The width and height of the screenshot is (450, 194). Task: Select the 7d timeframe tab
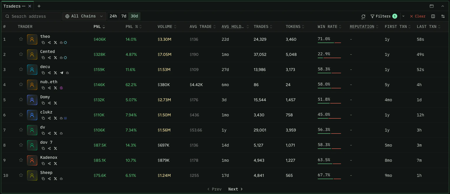tap(124, 16)
